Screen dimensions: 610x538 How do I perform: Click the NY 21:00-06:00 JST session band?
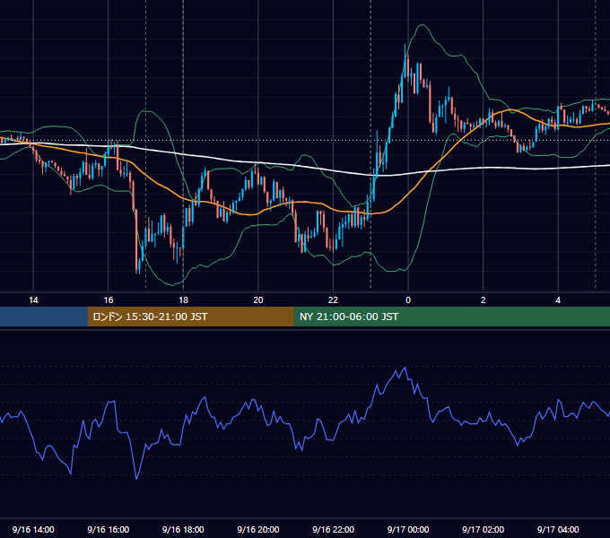click(451, 317)
